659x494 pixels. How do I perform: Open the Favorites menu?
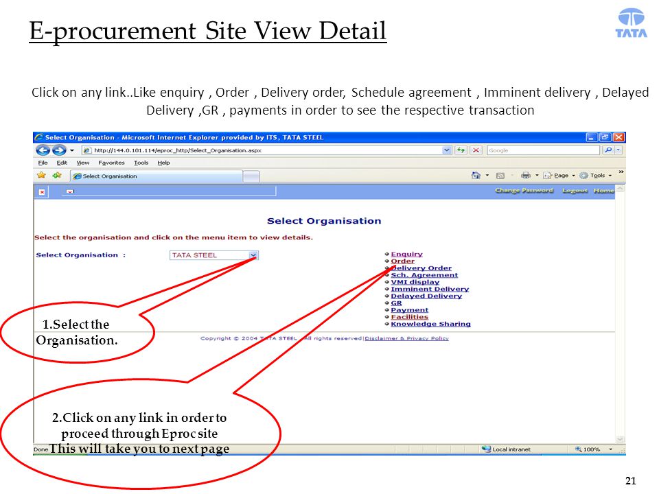111,163
